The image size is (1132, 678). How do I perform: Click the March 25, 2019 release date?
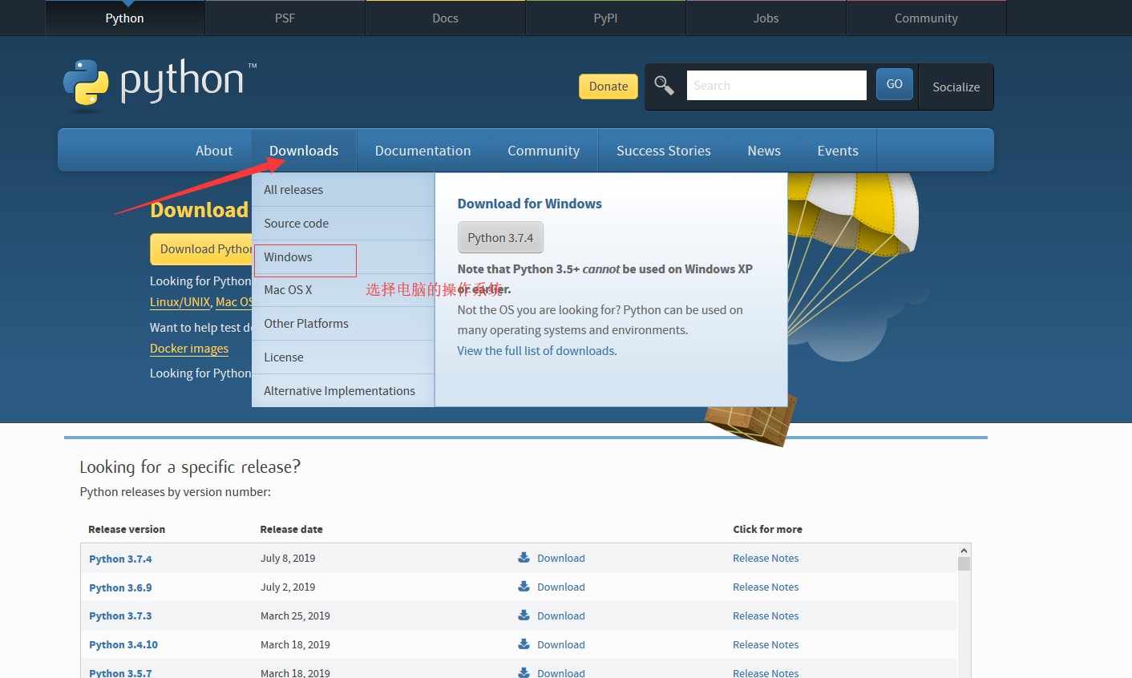click(x=295, y=616)
